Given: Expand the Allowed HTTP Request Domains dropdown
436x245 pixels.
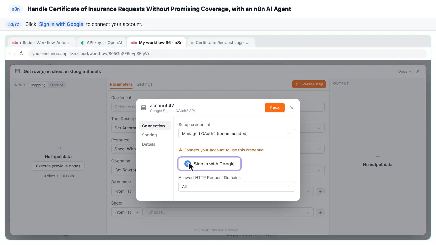Looking at the screenshot, I should pyautogui.click(x=236, y=186).
